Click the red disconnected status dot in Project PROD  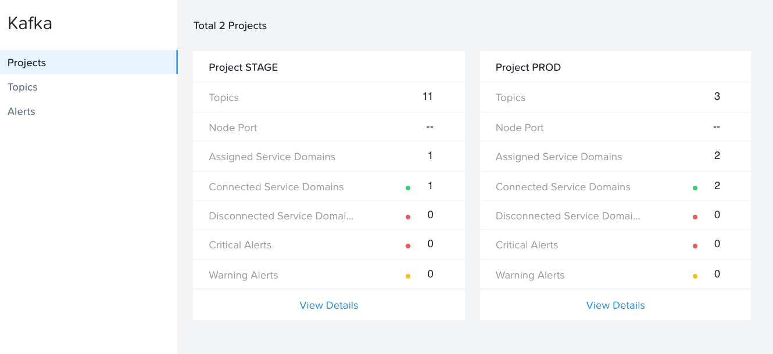[695, 217]
